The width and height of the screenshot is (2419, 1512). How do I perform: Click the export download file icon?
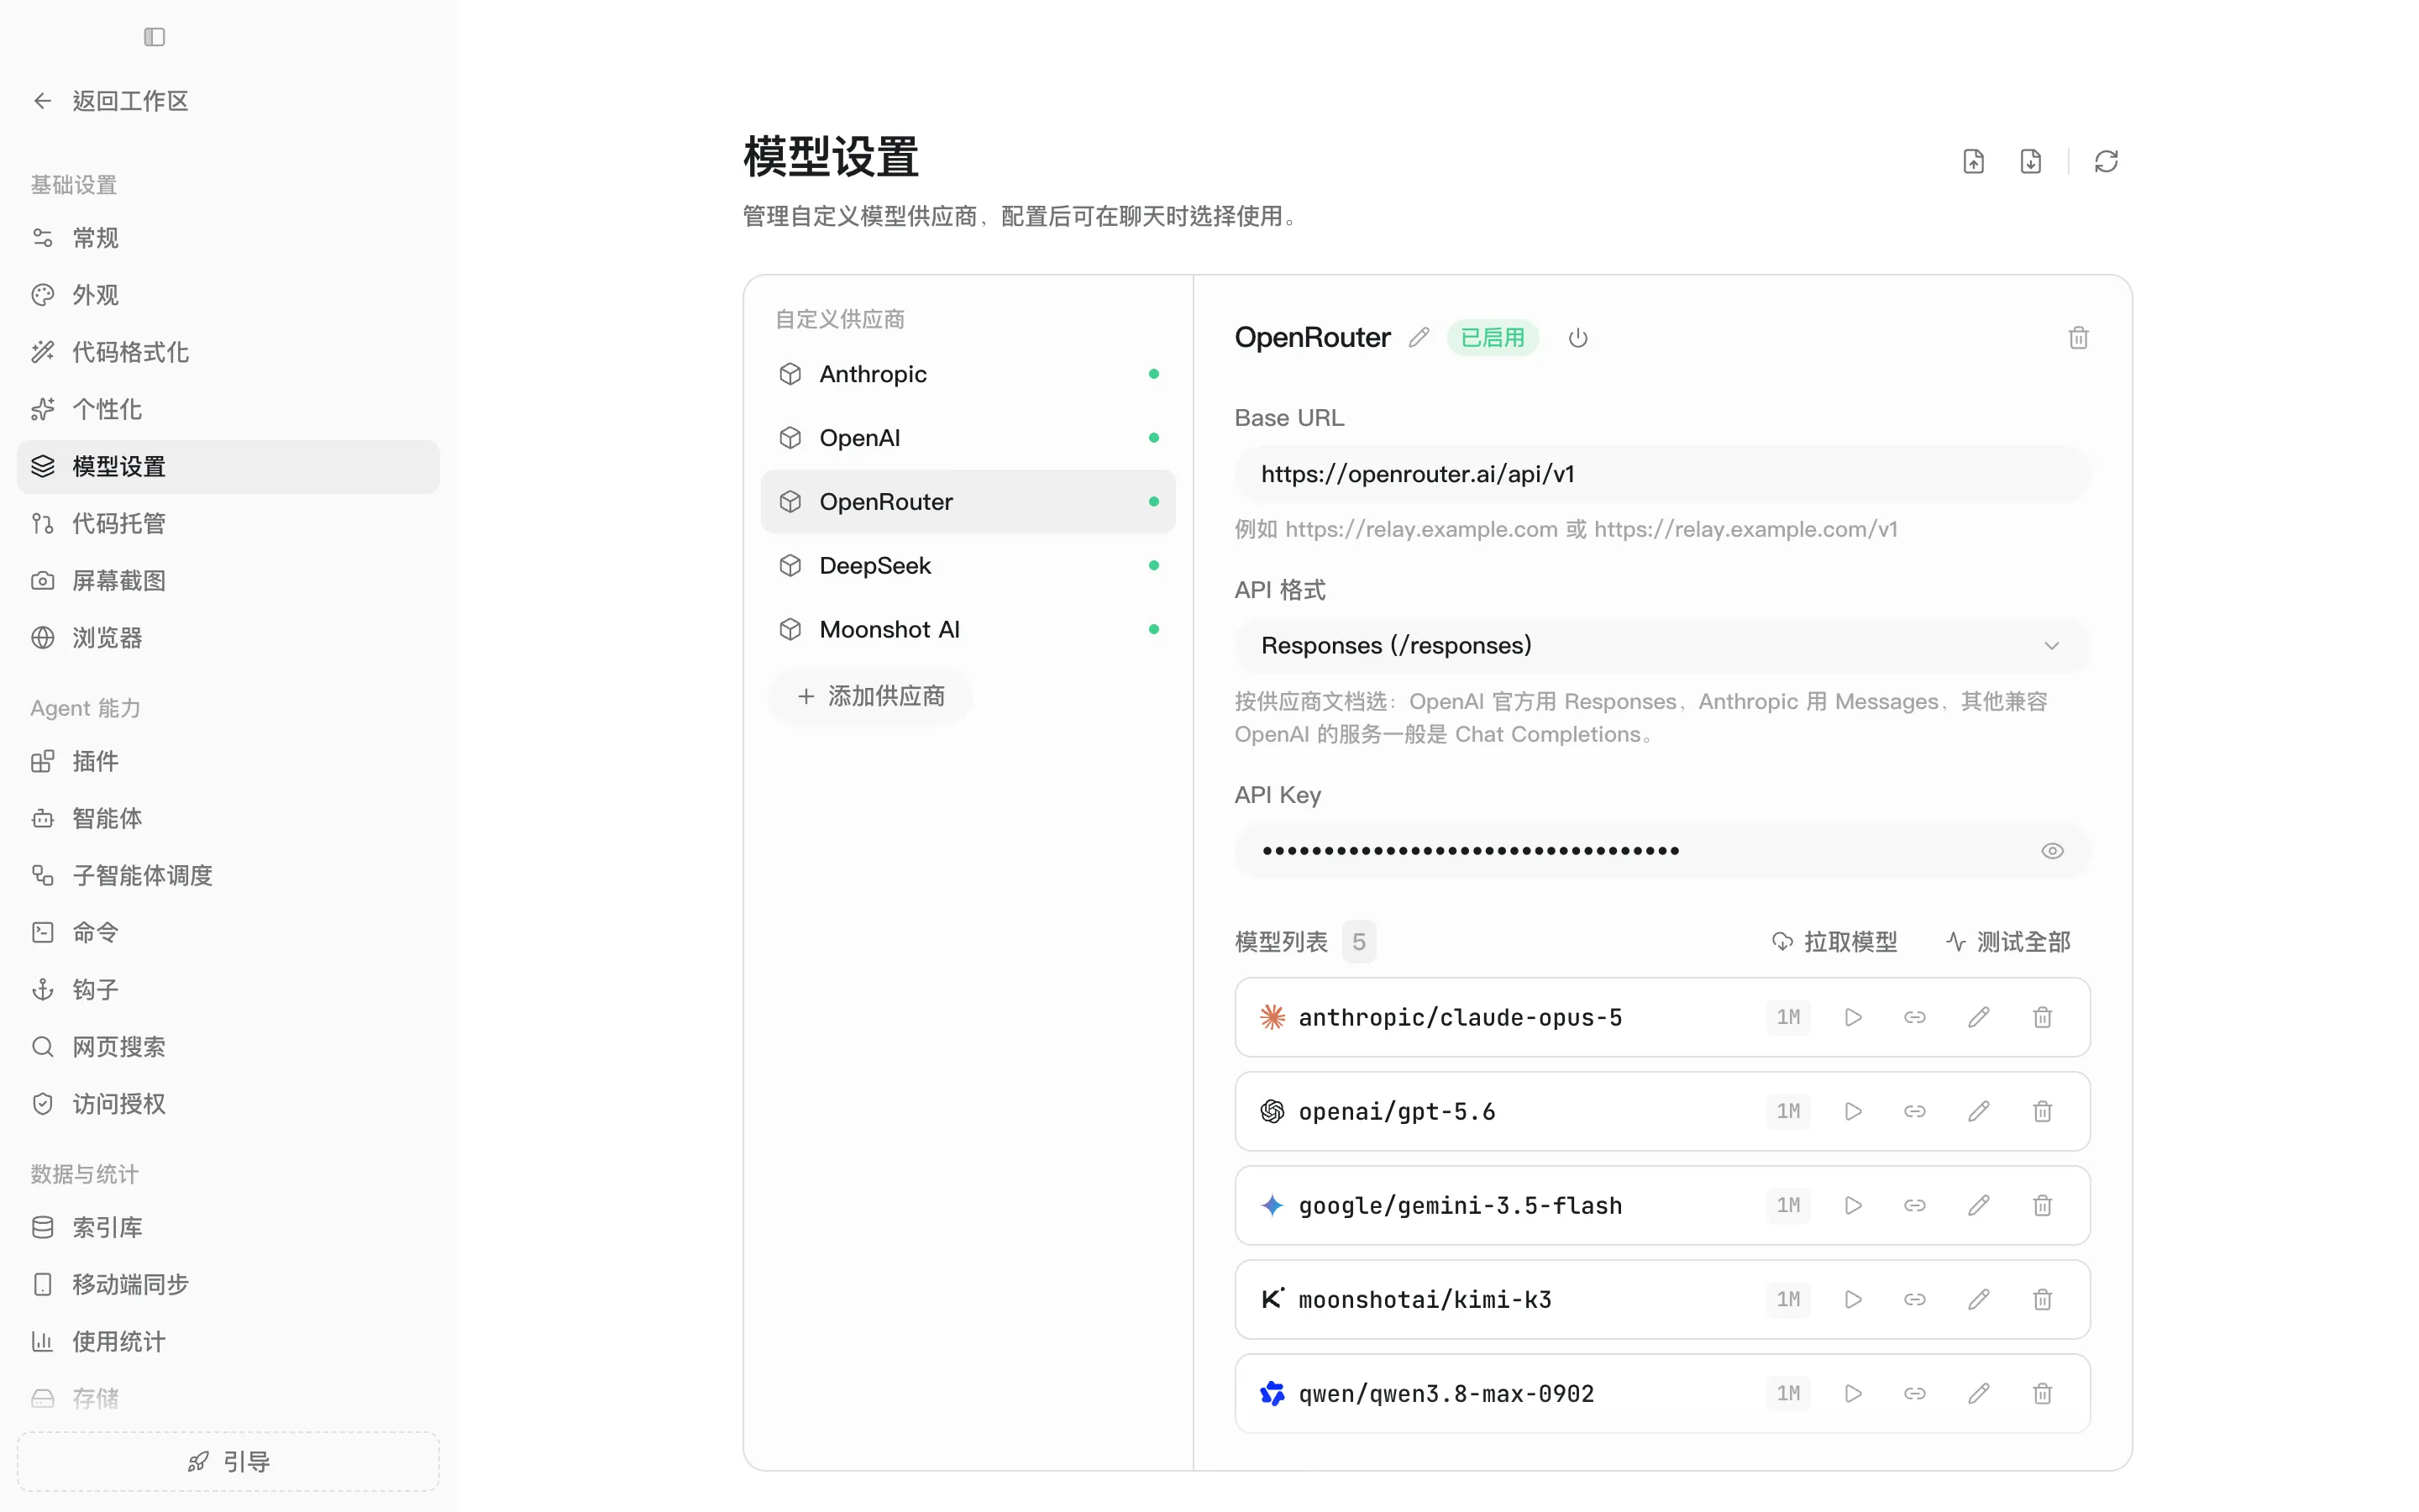click(2030, 161)
